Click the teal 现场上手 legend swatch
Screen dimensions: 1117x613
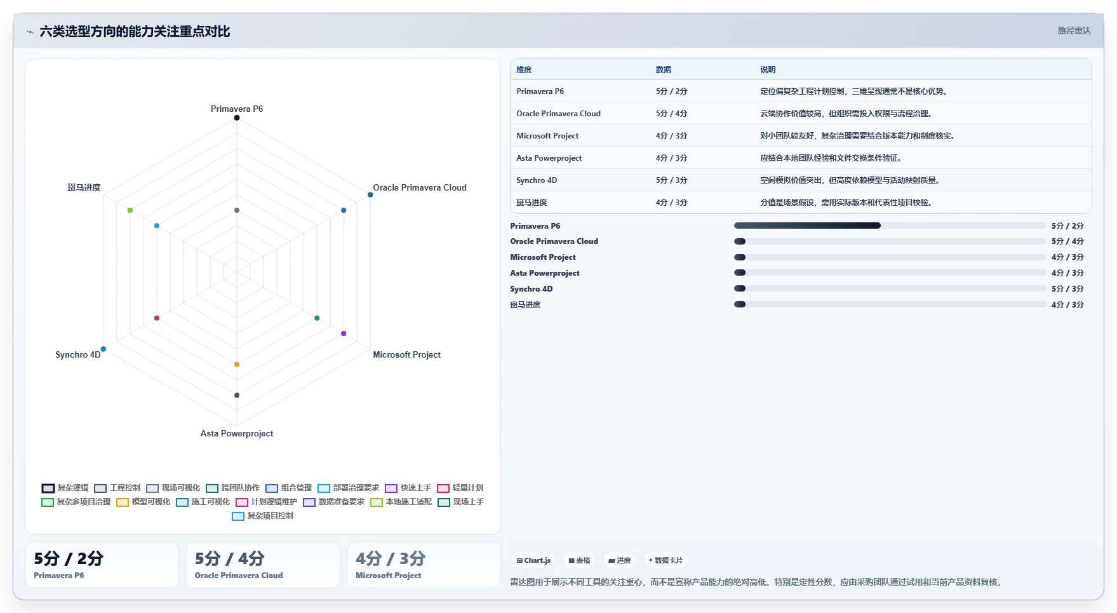tap(444, 502)
